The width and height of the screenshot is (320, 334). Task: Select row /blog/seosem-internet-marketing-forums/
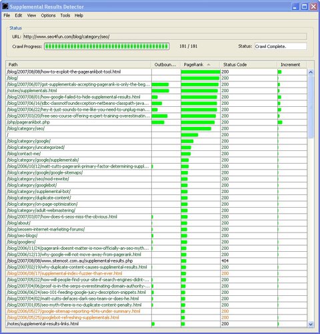tap(157, 229)
